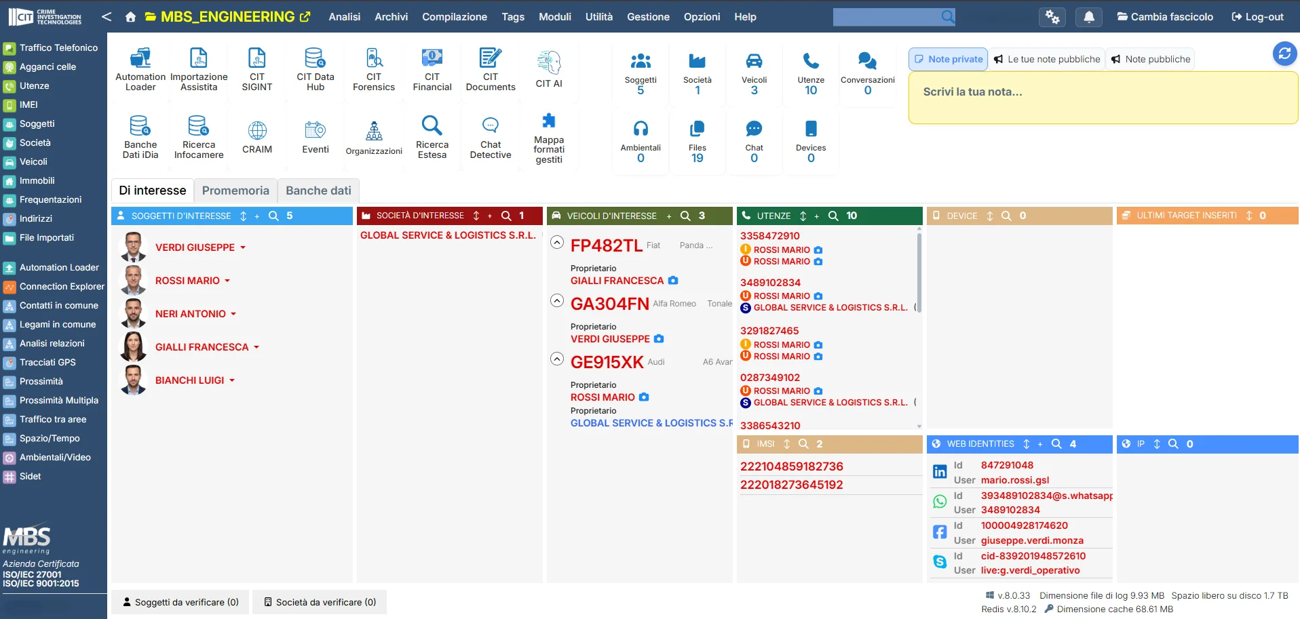
Task: Open the Analisi menu
Action: tap(345, 17)
